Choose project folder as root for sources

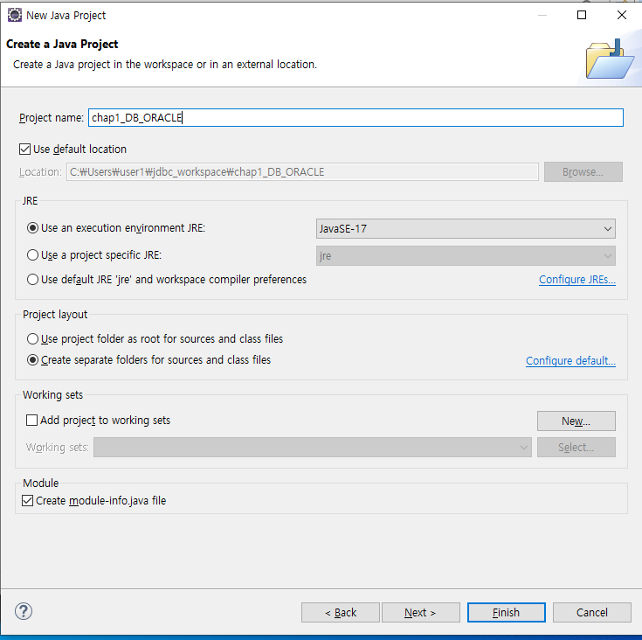click(33, 339)
